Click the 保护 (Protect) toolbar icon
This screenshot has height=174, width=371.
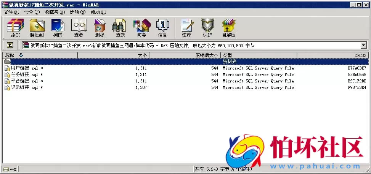[x=207, y=28]
